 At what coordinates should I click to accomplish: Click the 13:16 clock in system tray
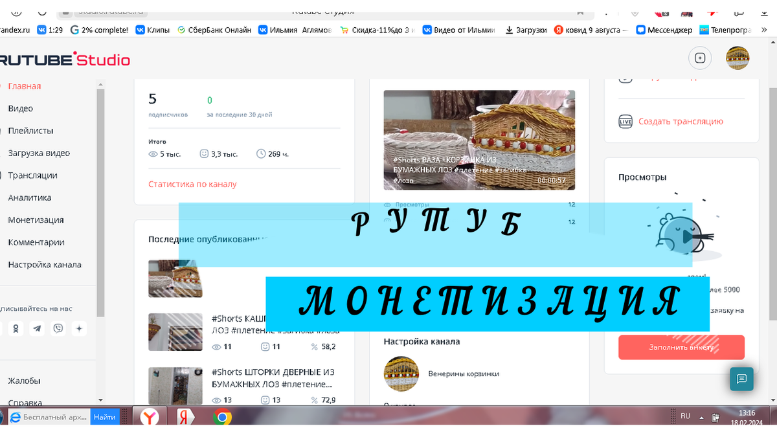click(x=747, y=413)
